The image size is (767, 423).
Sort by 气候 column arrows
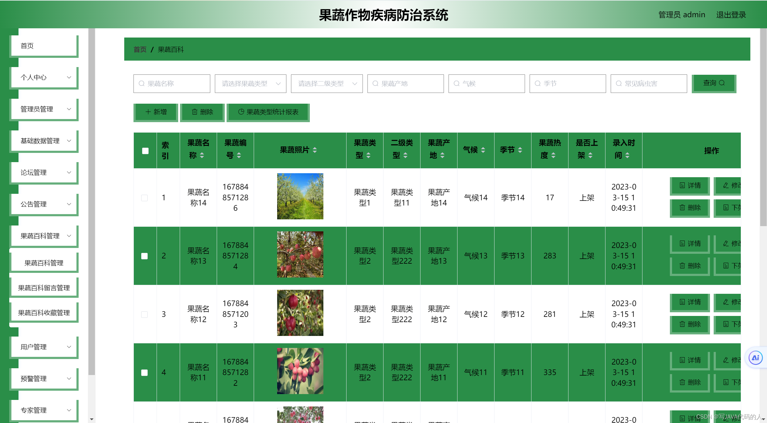pos(483,150)
